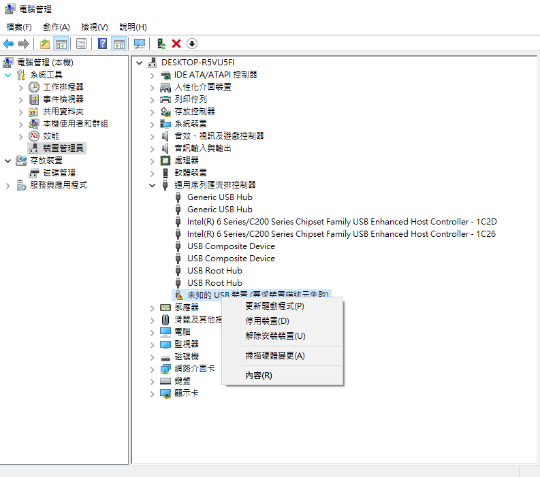The image size is (540, 477).
Task: Collapse the DESKTOP-R5VU5FI root node
Action: (x=140, y=63)
